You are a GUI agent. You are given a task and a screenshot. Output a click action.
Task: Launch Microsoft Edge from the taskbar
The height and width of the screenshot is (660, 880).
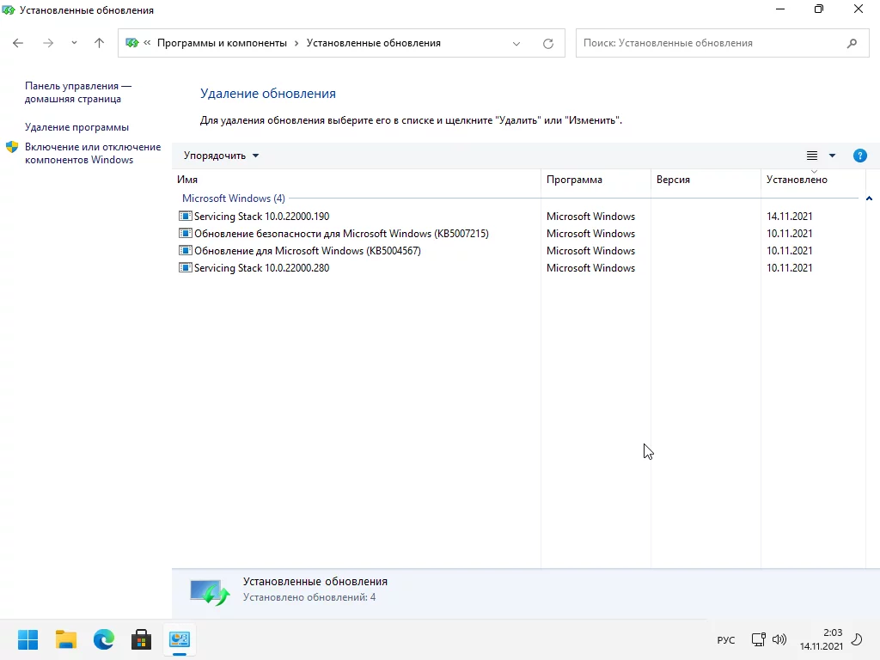click(104, 639)
